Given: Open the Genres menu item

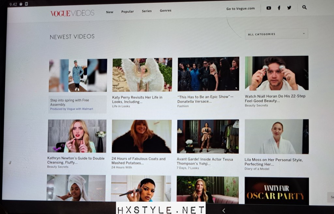Looking at the screenshot, I should [x=165, y=10].
